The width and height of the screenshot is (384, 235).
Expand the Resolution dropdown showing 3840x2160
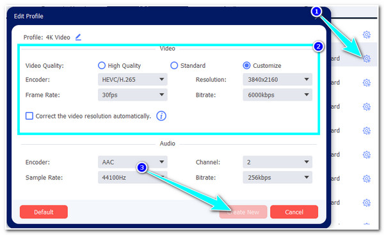tap(278, 79)
